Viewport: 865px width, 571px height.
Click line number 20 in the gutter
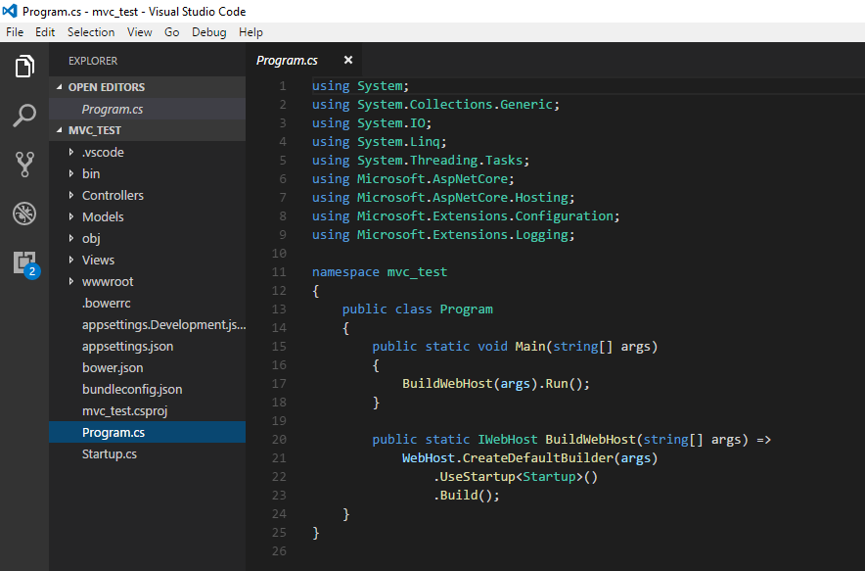[279, 440]
